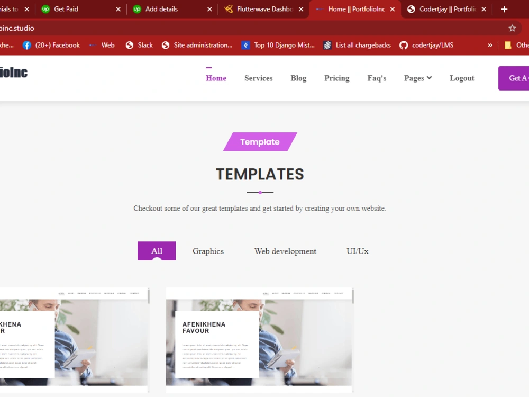Close the Flutterwave Dashboard tab
Screen dimensions: 529x397
click(301, 9)
